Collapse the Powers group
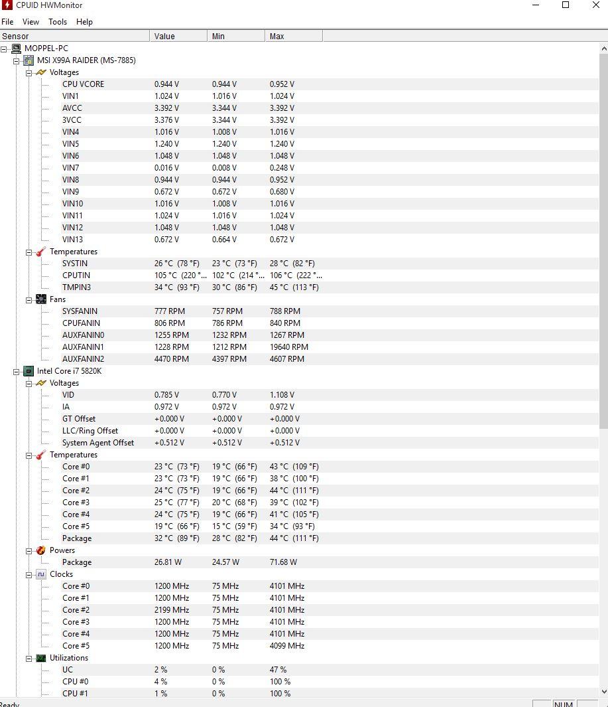This screenshot has width=608, height=707. coord(29,552)
